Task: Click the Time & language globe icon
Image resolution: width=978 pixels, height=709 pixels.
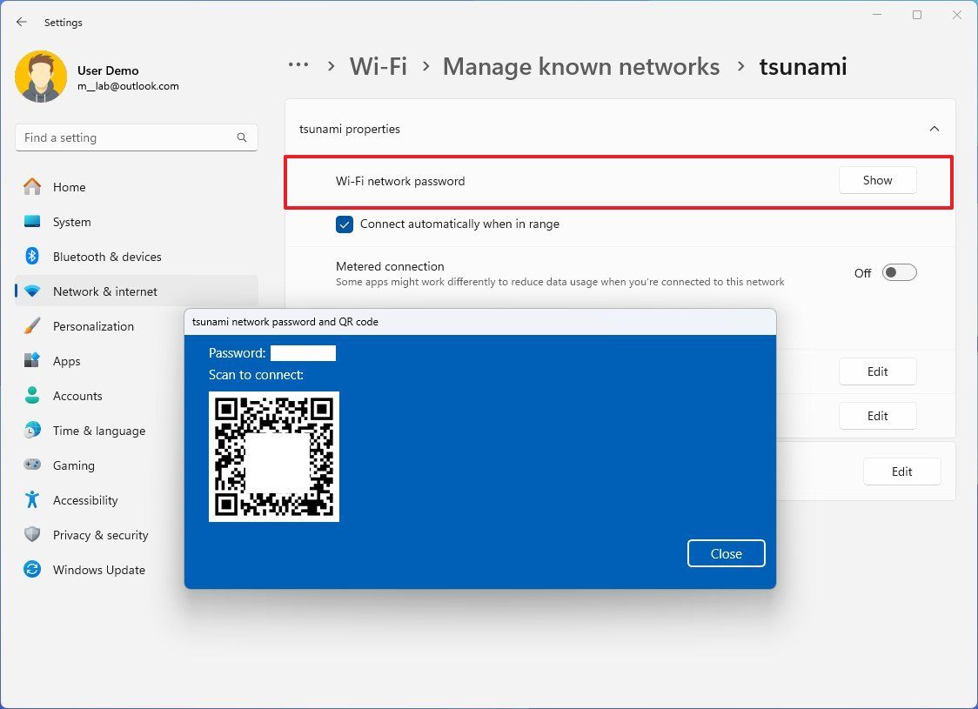Action: click(32, 431)
